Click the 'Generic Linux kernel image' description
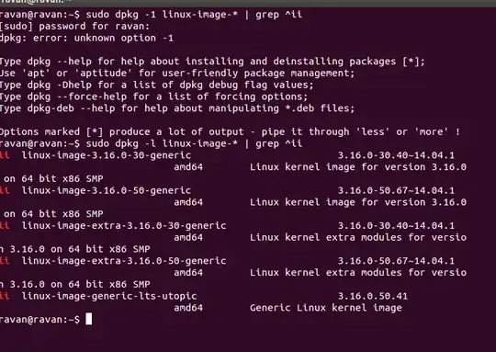 tap(326, 308)
